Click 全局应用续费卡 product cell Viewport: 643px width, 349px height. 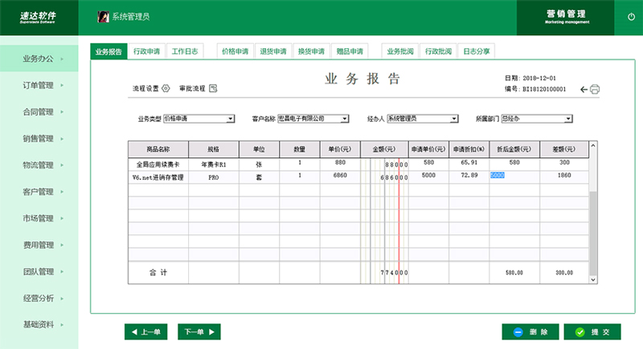(x=158, y=164)
